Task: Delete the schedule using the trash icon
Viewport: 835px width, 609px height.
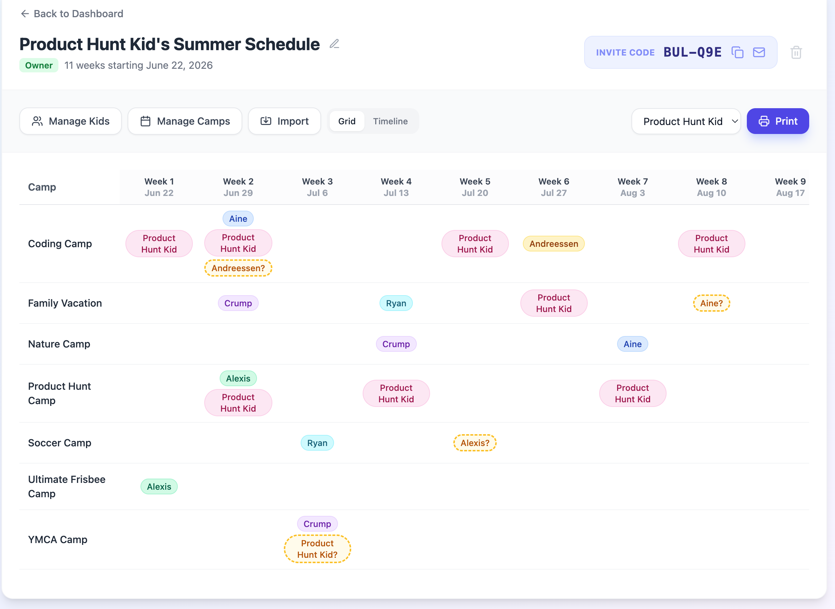Action: [x=796, y=52]
